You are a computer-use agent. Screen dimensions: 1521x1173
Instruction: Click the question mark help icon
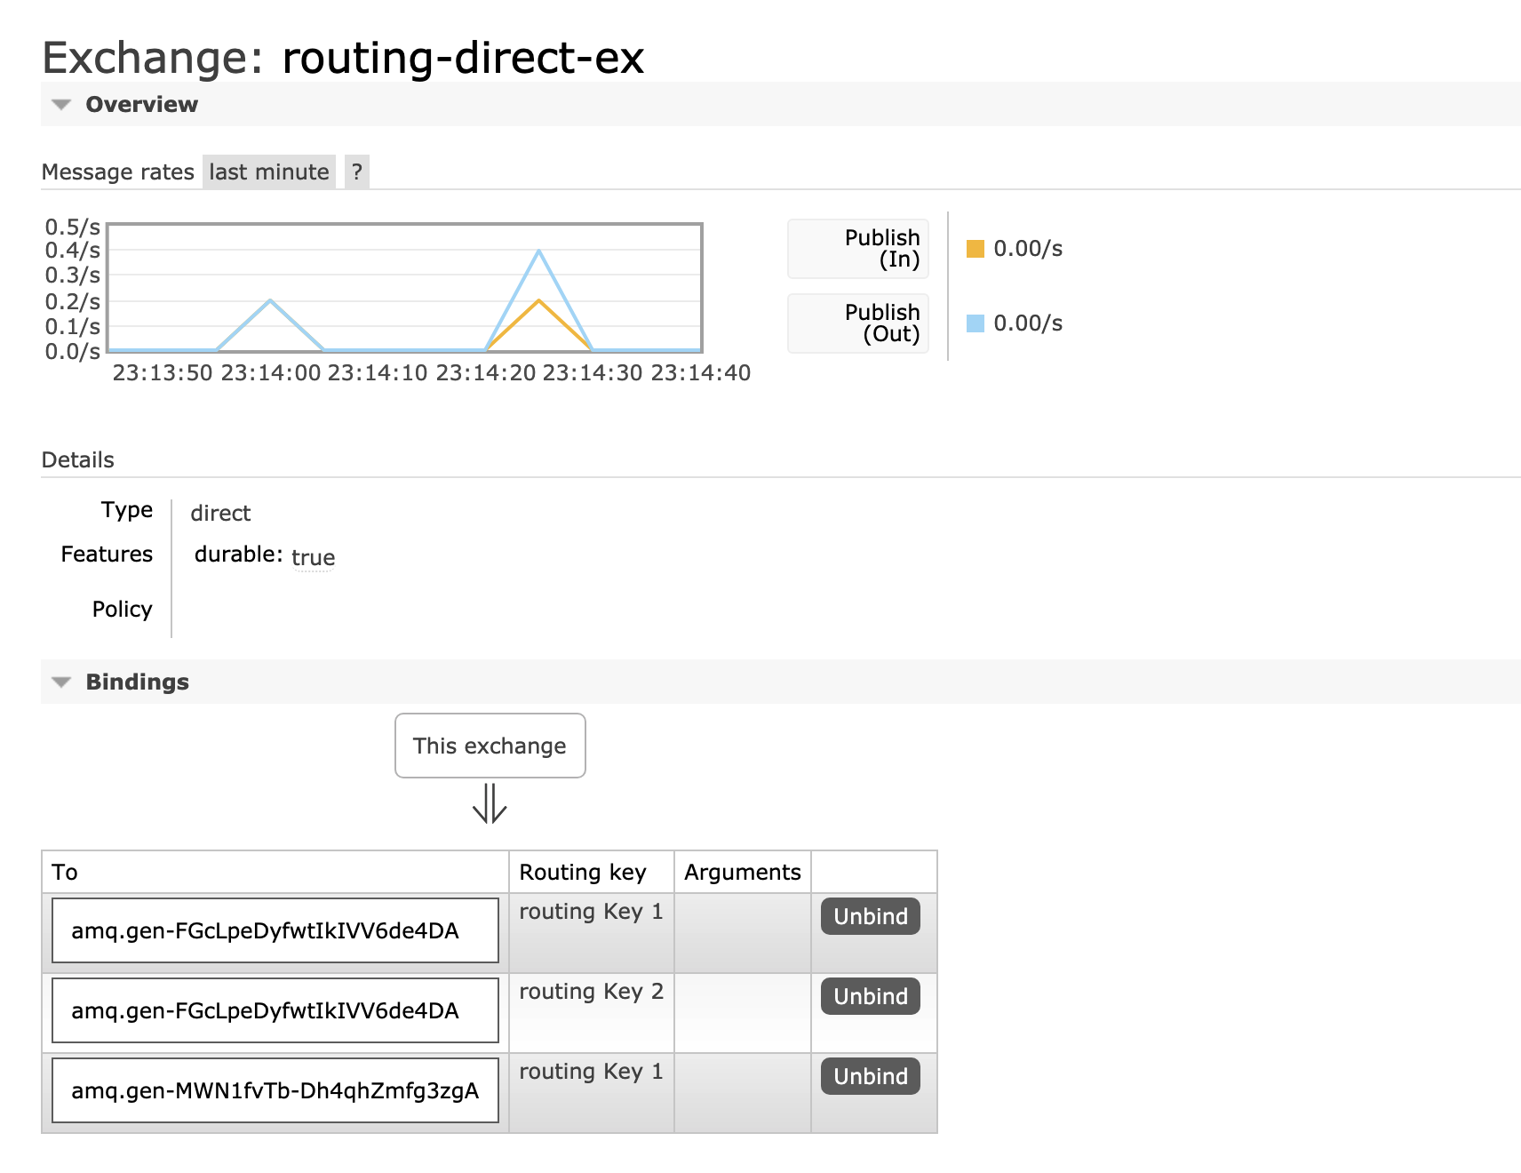tap(357, 172)
